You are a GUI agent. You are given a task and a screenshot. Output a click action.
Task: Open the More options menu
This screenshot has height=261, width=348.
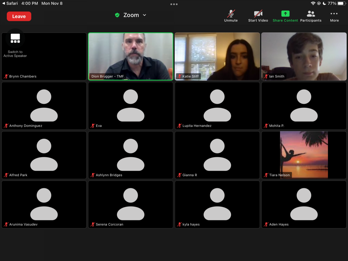(334, 16)
